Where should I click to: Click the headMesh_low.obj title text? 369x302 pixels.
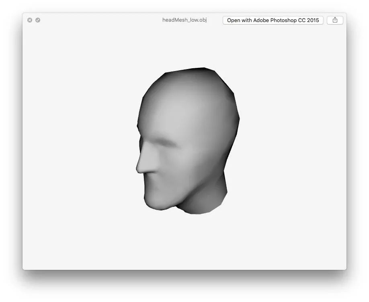point(184,20)
